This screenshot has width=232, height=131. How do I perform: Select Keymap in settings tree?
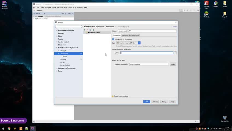point(61,33)
